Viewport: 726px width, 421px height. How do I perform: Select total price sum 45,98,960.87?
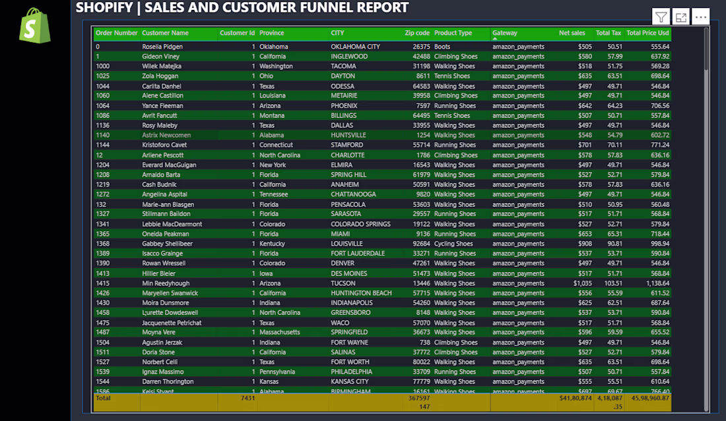(650, 398)
